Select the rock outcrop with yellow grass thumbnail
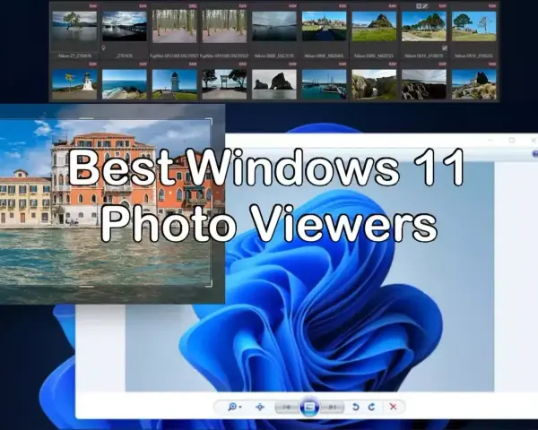The height and width of the screenshot is (430, 538). 473,84
